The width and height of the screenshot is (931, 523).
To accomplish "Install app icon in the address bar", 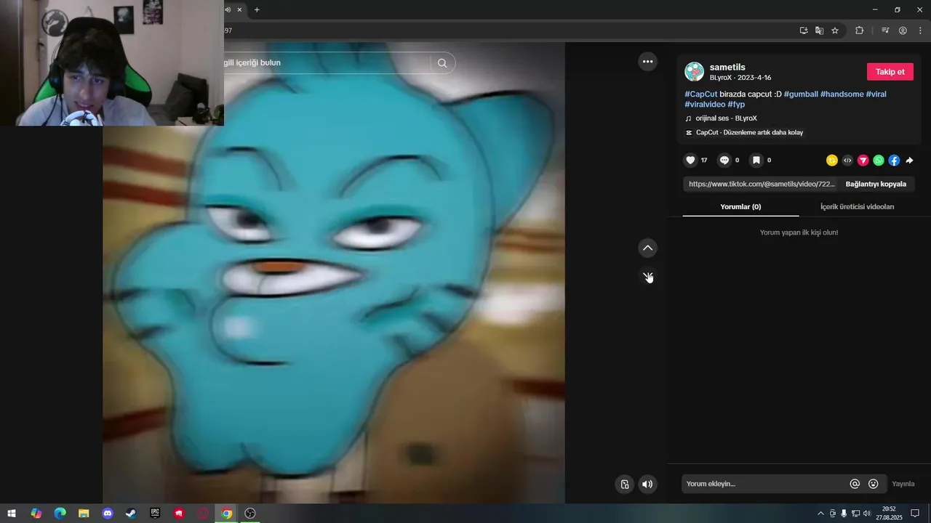I will point(804,31).
